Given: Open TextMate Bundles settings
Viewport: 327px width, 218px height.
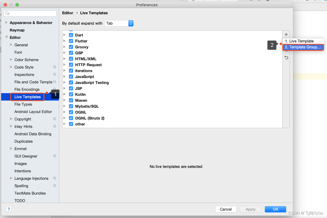Looking at the screenshot, I should point(30,193).
